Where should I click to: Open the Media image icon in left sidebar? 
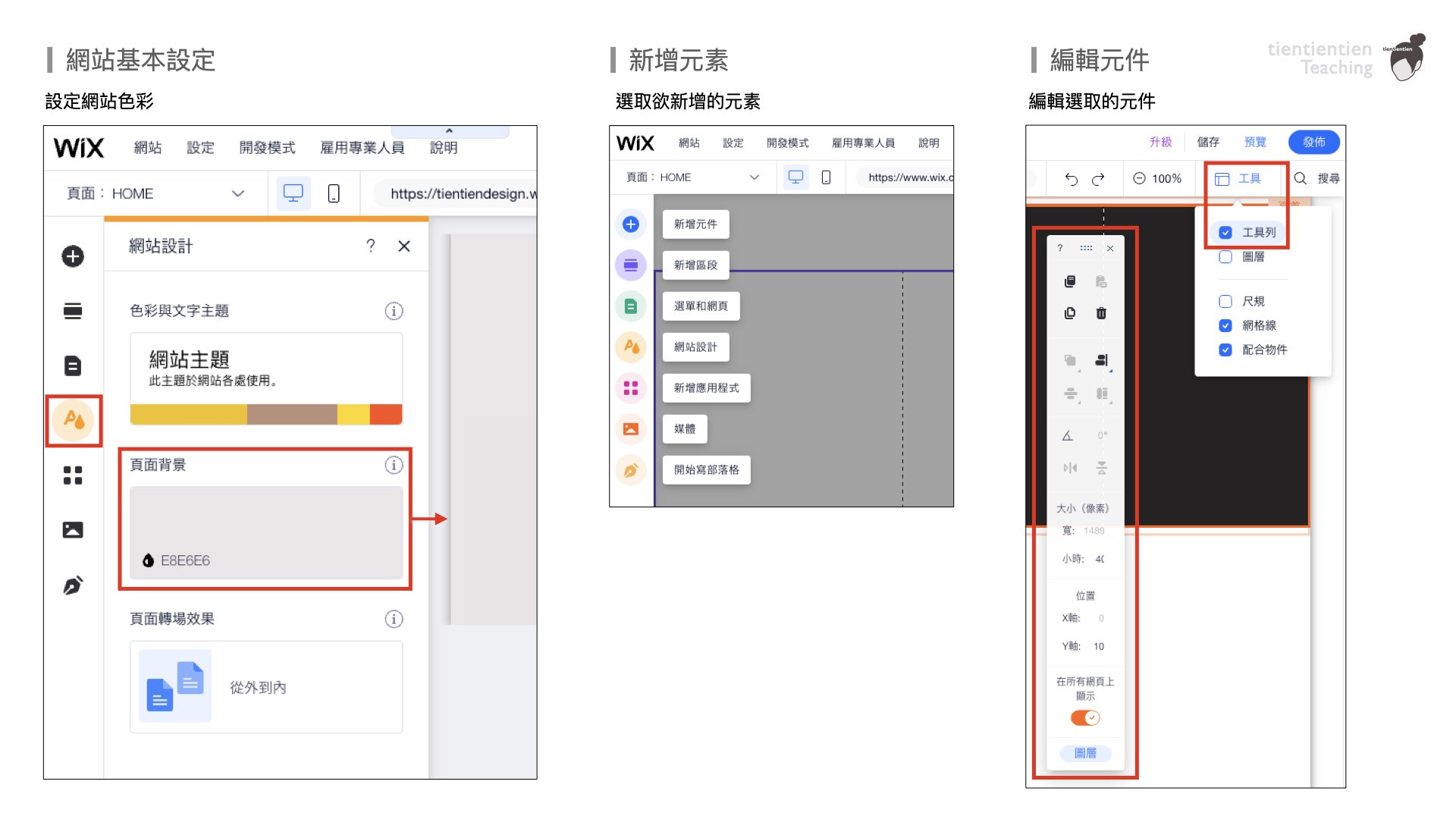tap(73, 530)
